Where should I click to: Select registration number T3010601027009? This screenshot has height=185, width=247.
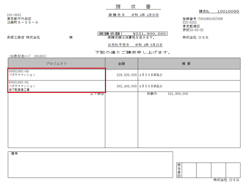coord(204,19)
